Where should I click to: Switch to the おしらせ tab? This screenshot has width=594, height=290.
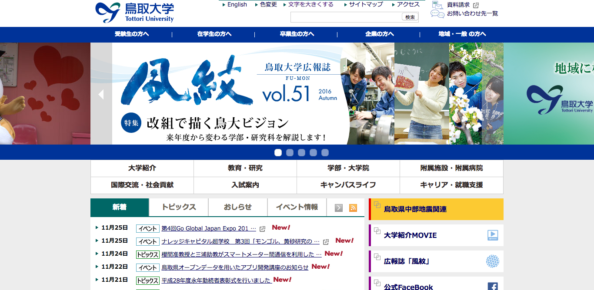(x=238, y=208)
